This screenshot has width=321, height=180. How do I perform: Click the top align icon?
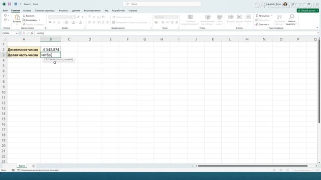coord(89,17)
